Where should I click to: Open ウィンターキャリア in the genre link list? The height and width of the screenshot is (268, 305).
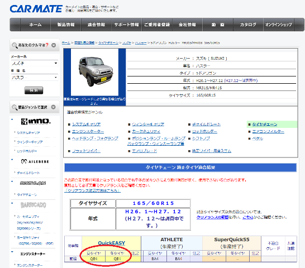148,124
